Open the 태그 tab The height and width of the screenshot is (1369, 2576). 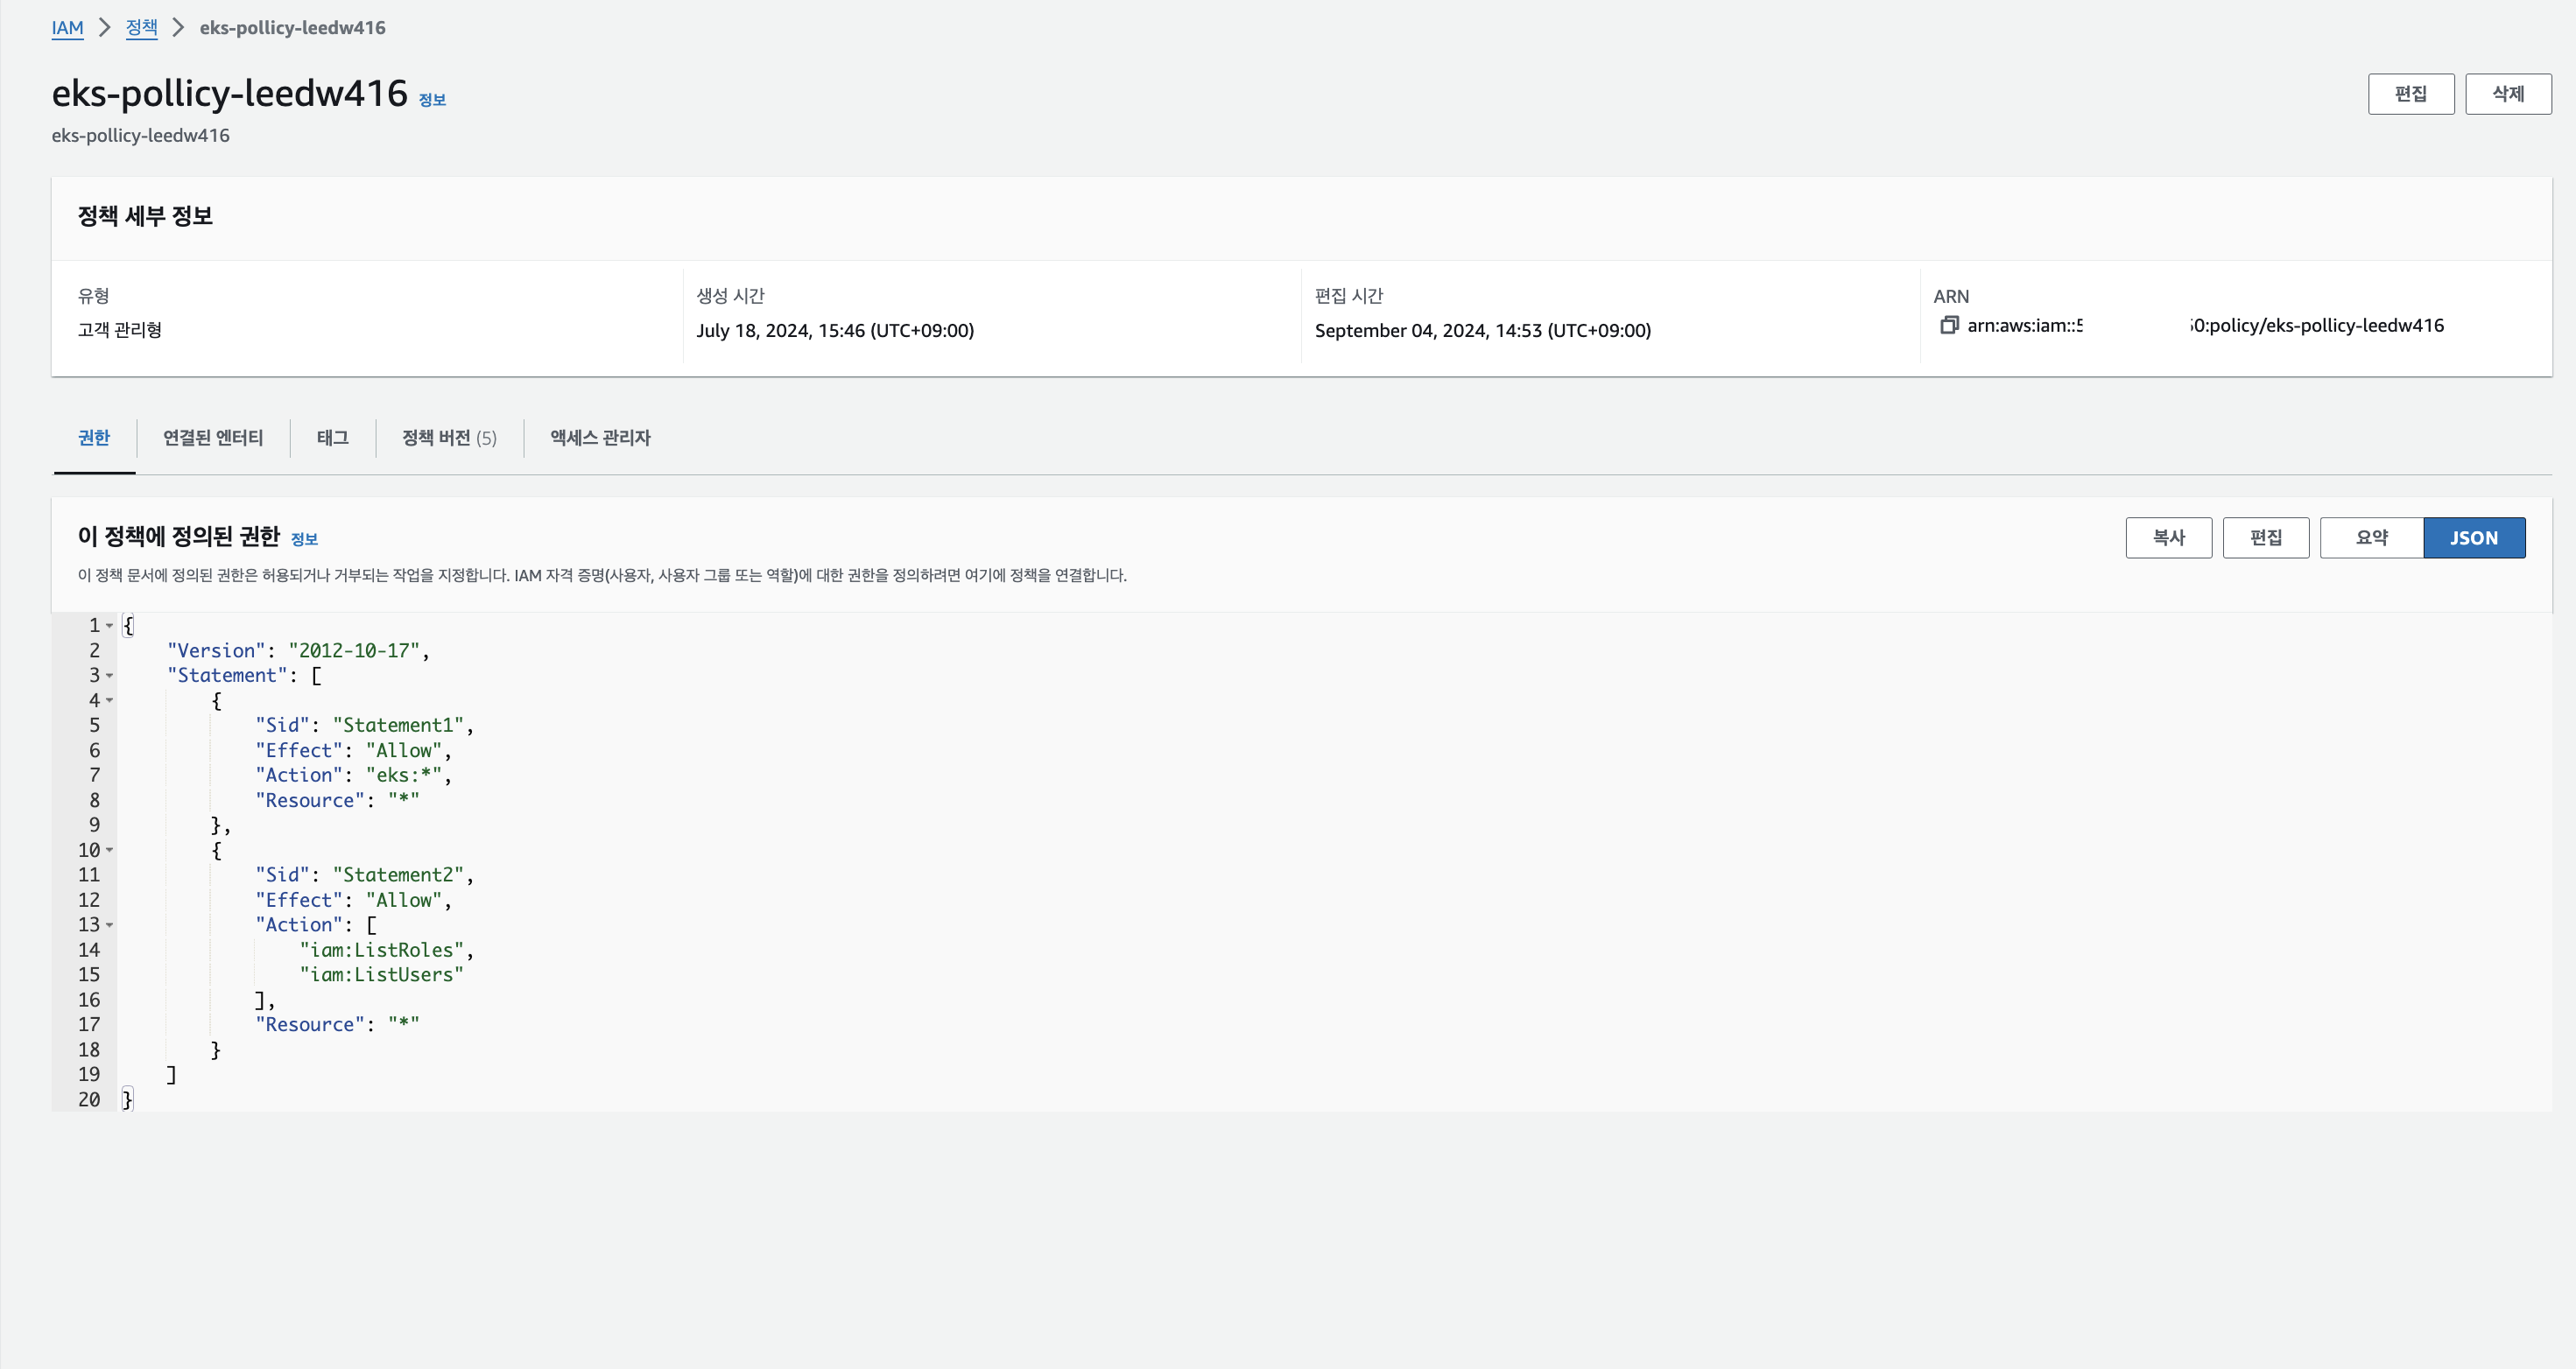[333, 438]
